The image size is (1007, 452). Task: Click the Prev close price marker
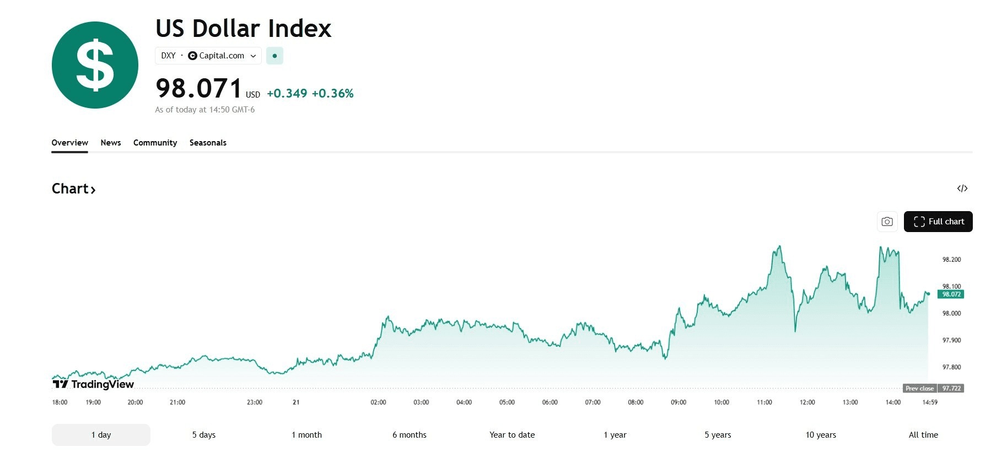coord(933,389)
